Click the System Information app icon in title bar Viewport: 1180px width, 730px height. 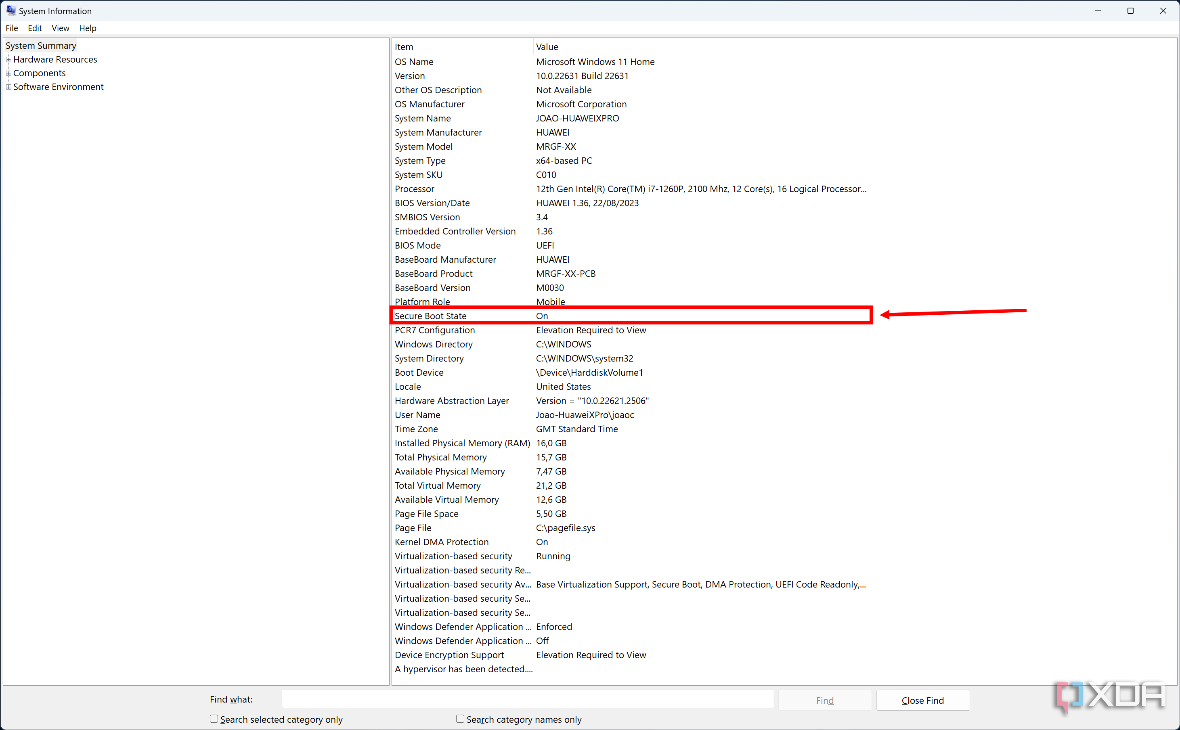(10, 10)
